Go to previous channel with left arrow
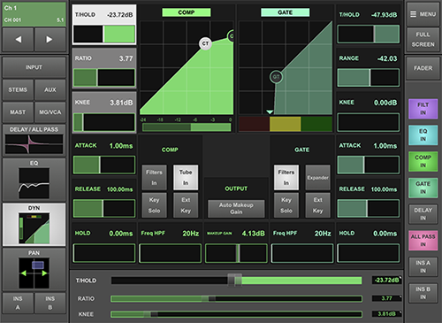 pos(18,40)
